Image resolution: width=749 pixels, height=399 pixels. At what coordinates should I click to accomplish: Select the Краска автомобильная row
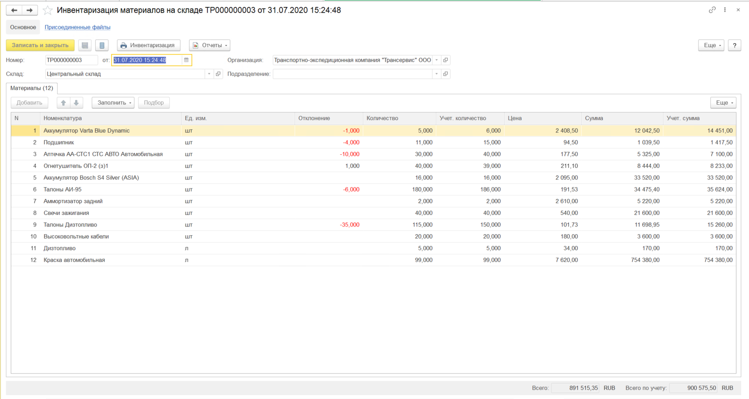[x=373, y=260]
